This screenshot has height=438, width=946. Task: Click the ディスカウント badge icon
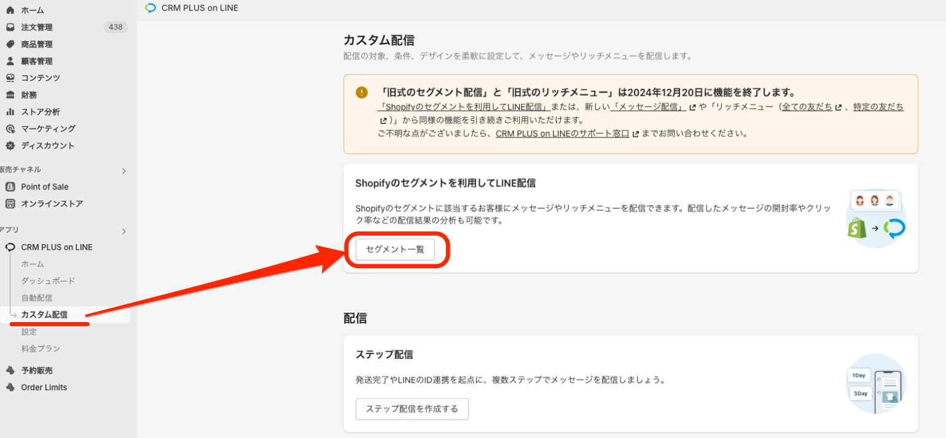click(10, 145)
